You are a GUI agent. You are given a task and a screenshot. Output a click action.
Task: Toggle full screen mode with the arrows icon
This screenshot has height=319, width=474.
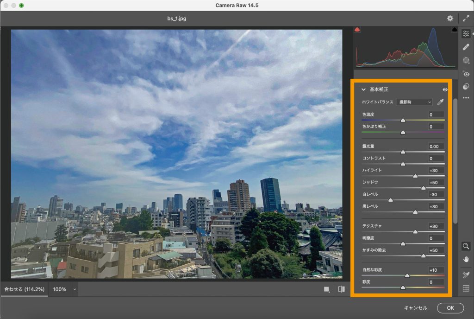(466, 19)
